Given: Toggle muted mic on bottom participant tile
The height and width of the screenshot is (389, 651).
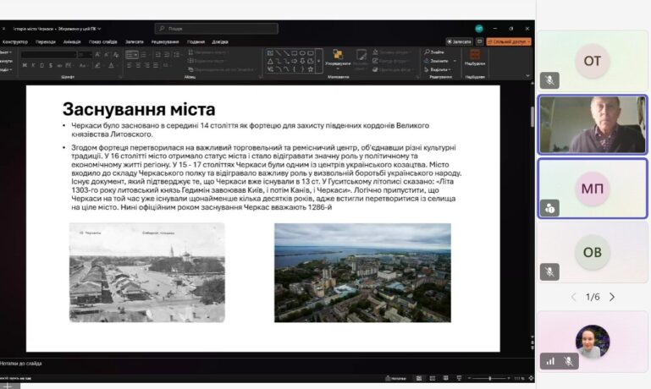Looking at the screenshot, I should point(569,360).
